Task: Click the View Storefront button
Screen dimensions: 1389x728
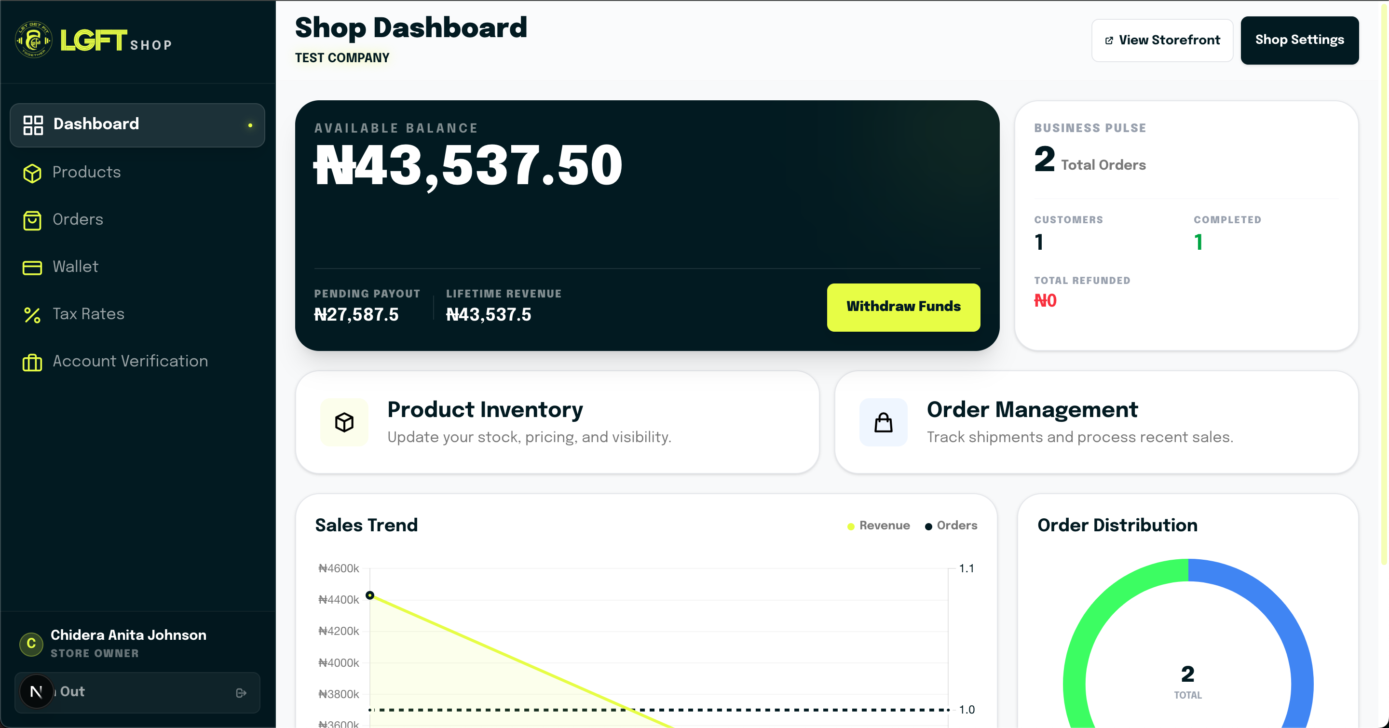Action: pyautogui.click(x=1162, y=40)
